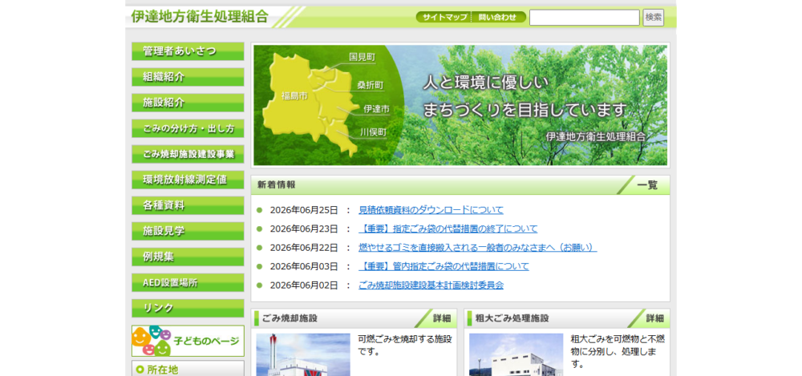802x376 pixels.
Task: Click the サイトマップ button
Action: 444,17
